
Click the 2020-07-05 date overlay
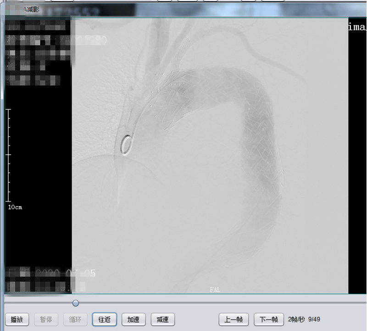tap(69, 274)
